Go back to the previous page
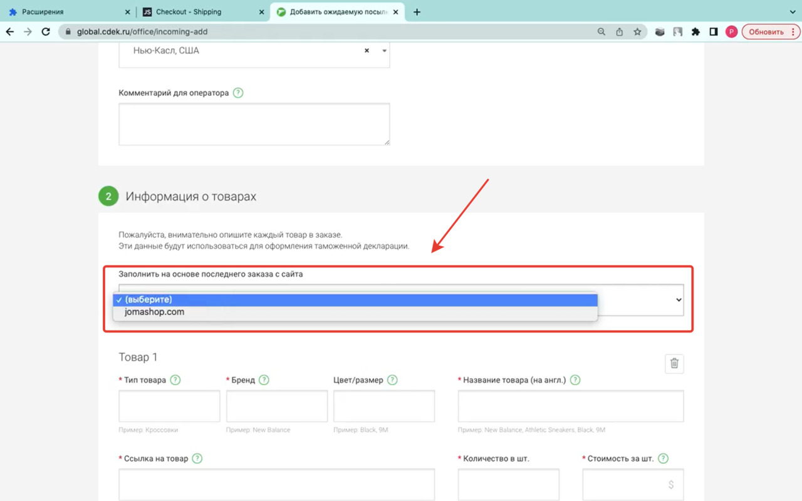Viewport: 802px width, 501px height. (10, 32)
